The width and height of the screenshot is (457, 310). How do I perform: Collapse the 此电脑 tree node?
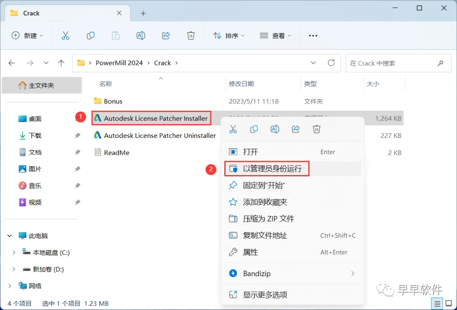[x=10, y=236]
